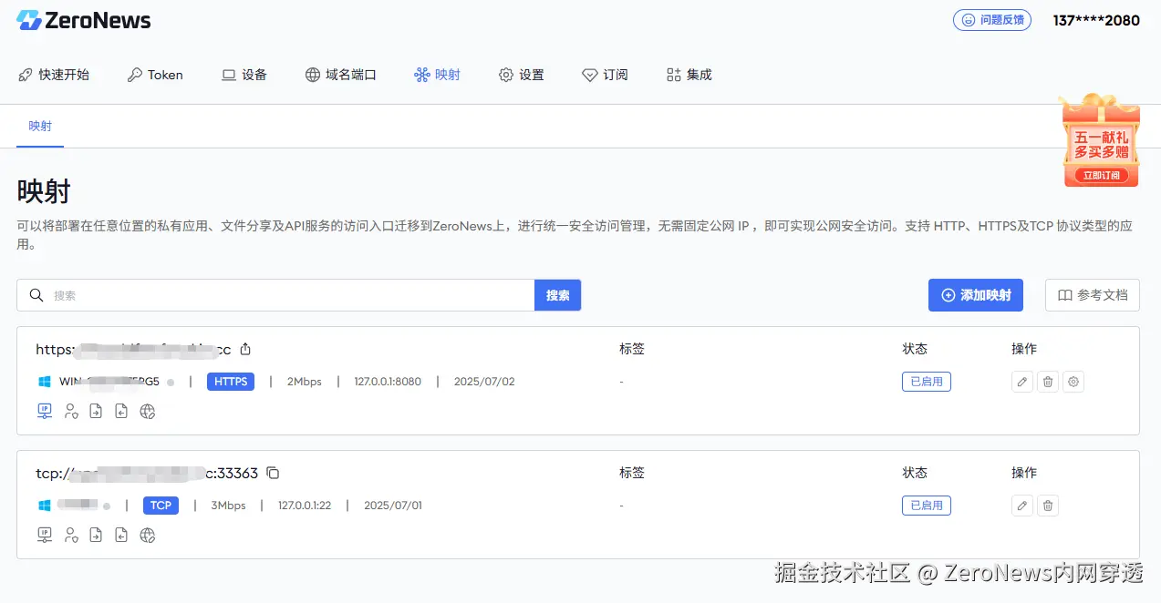Click the share icon beside https address
Image resolution: width=1161 pixels, height=603 pixels.
click(x=245, y=349)
